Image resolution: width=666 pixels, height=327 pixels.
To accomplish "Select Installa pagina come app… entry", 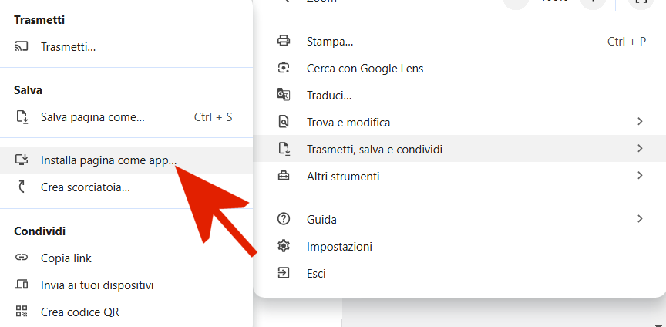I will 109,160.
